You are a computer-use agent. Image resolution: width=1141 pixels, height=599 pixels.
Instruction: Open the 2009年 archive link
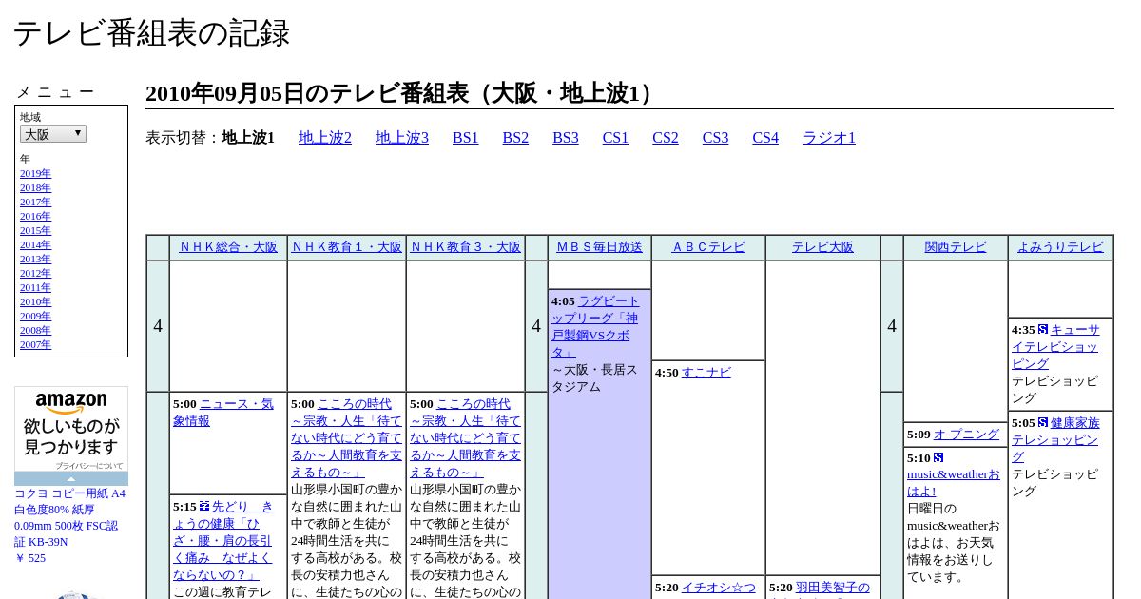tap(35, 317)
